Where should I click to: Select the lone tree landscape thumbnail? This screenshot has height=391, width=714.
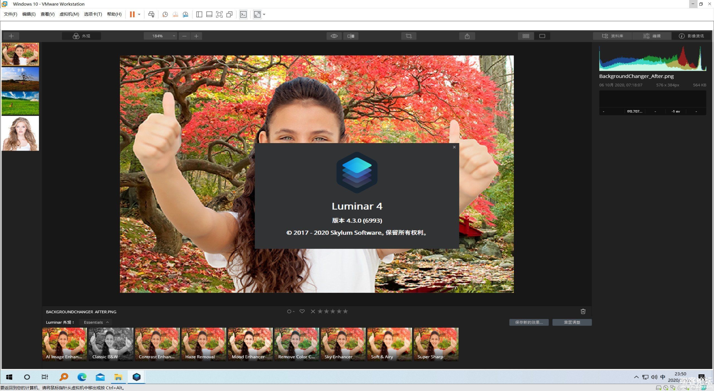20,79
